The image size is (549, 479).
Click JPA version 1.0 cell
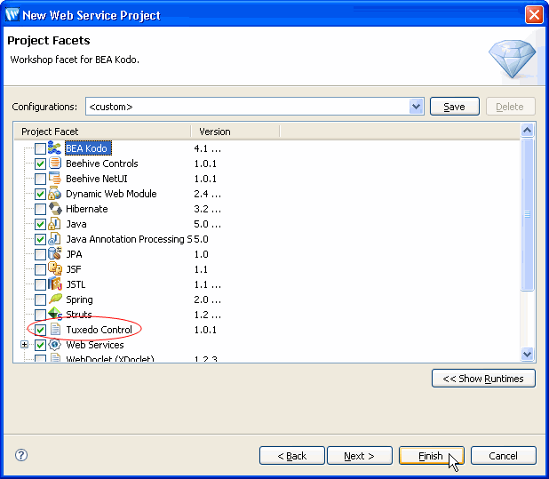pos(202,254)
